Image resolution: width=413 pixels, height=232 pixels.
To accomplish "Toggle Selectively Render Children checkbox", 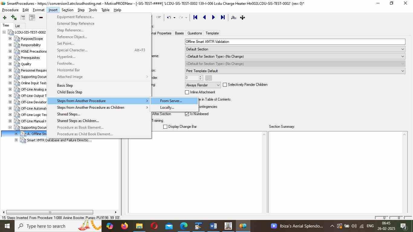I will (x=225, y=85).
